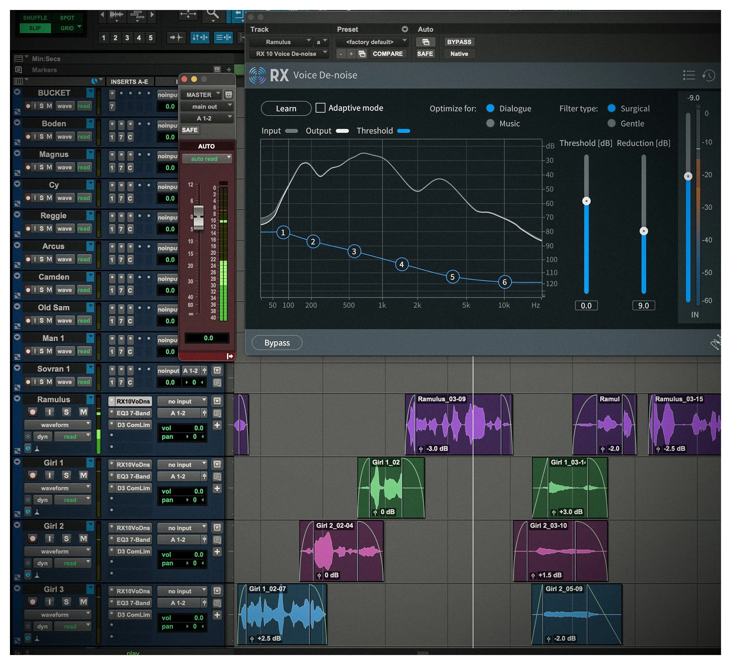Toggle input monitoring on Girl 3
Screen dimensions: 731x665
[49, 602]
